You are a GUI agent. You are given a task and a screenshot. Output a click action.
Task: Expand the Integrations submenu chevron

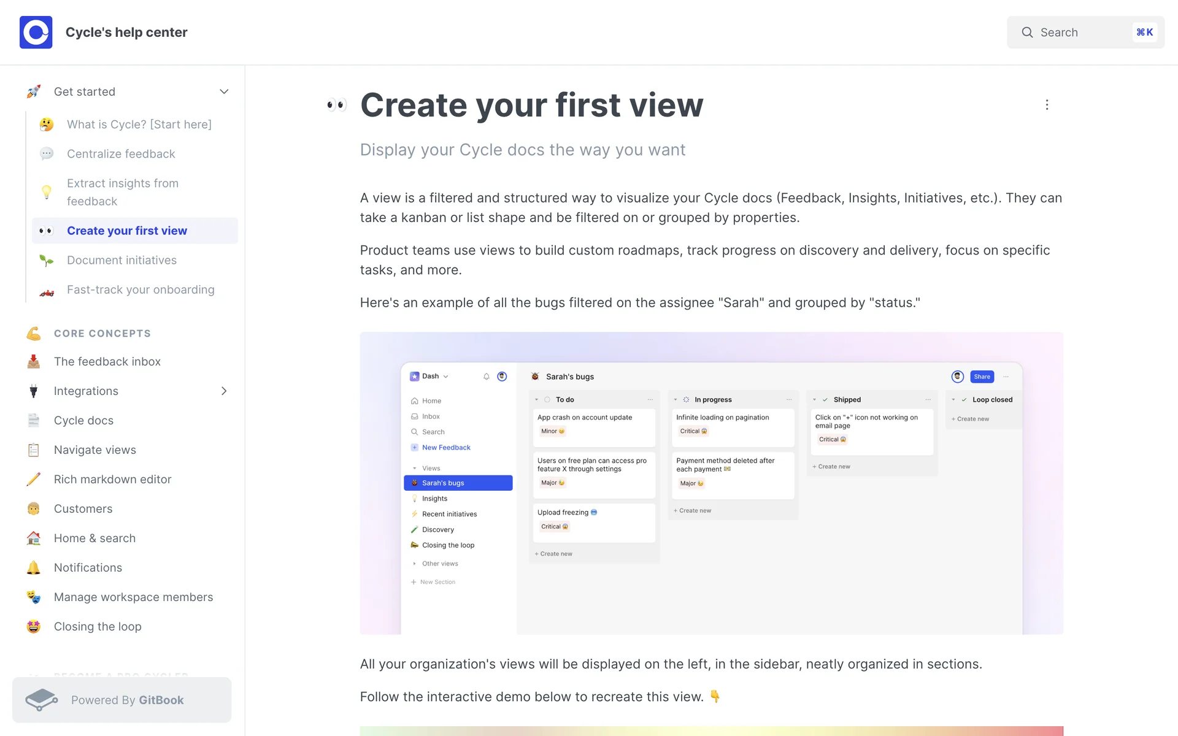(224, 391)
